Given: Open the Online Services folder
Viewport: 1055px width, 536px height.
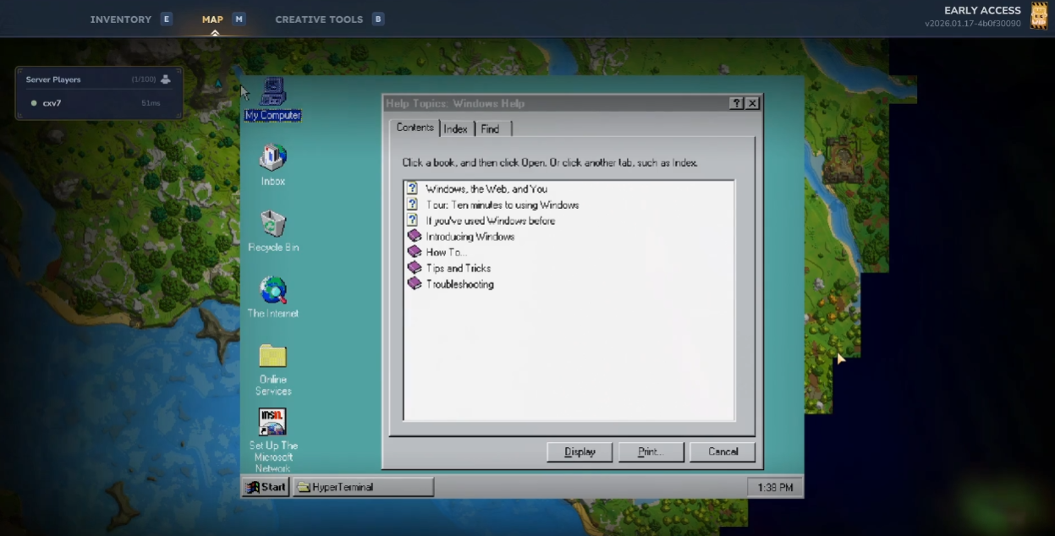Looking at the screenshot, I should coord(272,356).
